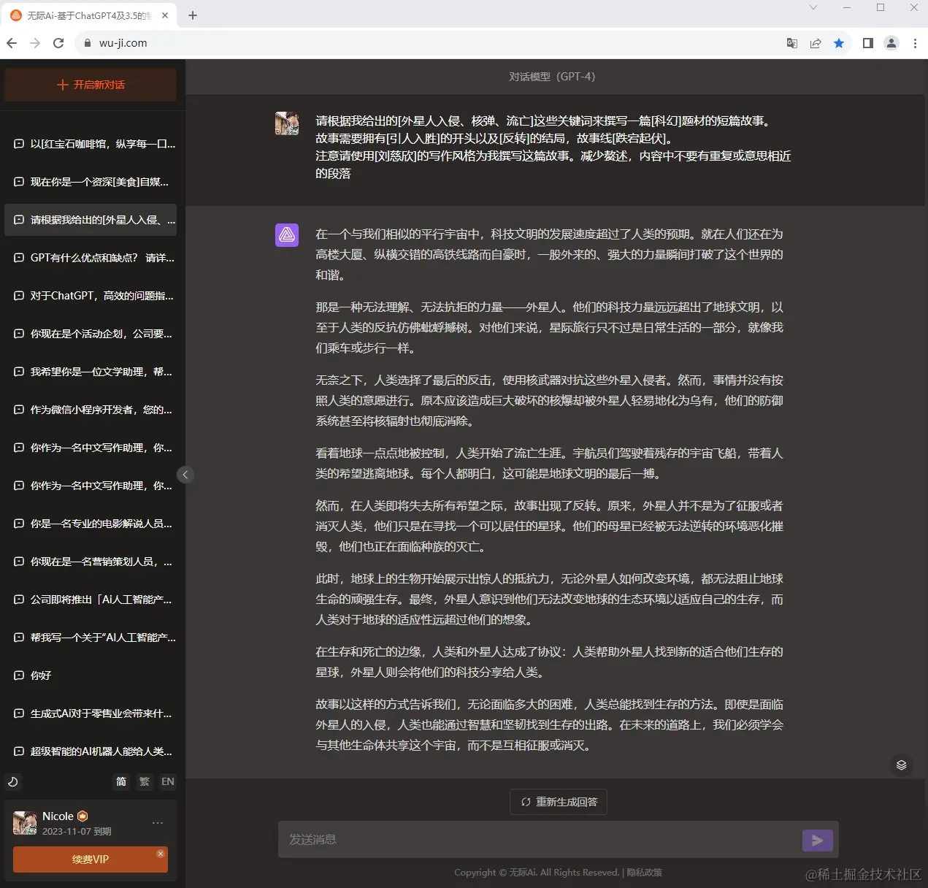This screenshot has height=888, width=928.
Task: Send message with the purple paper-plane icon
Action: [817, 840]
